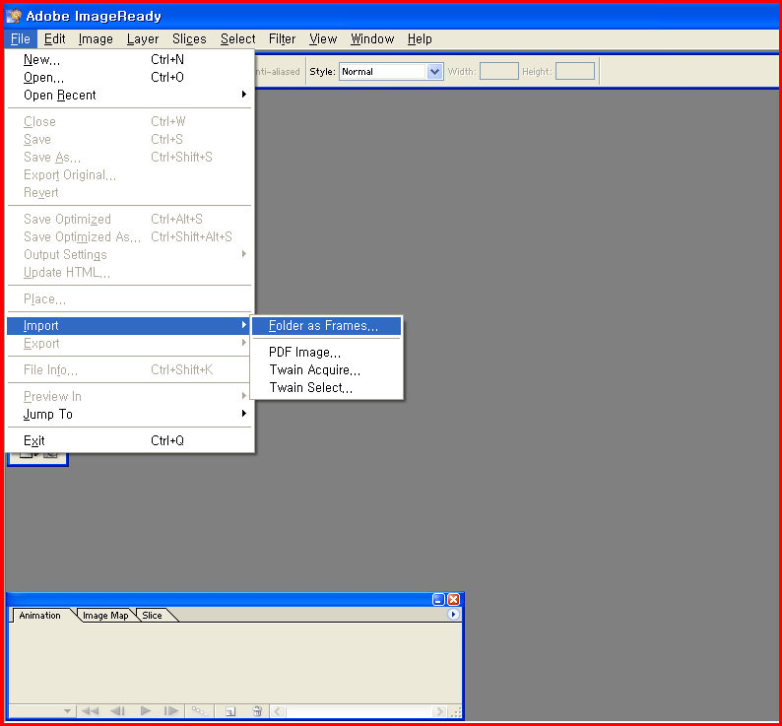The image size is (782, 726).
Task: Select the first frame button in Animation panel
Action: pos(91,710)
